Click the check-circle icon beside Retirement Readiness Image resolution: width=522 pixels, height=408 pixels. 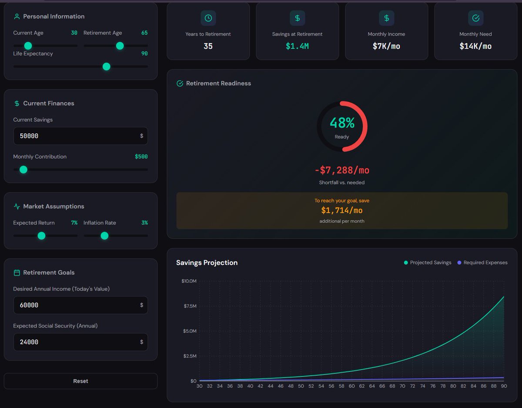pos(180,84)
